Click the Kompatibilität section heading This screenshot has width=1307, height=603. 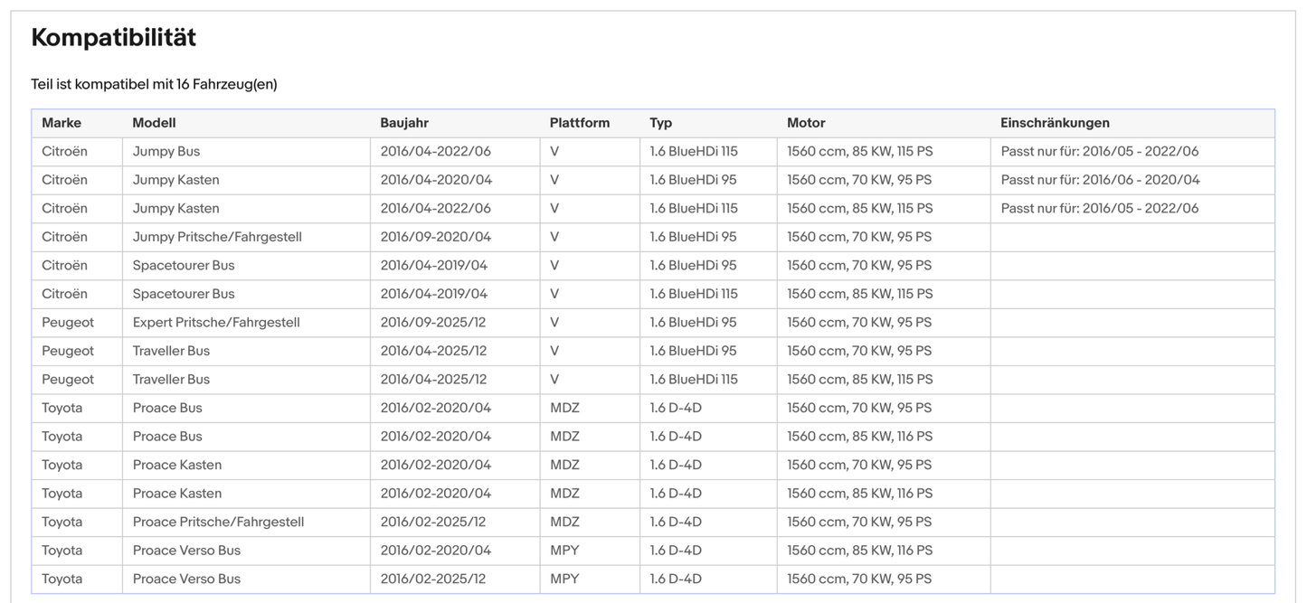[113, 38]
